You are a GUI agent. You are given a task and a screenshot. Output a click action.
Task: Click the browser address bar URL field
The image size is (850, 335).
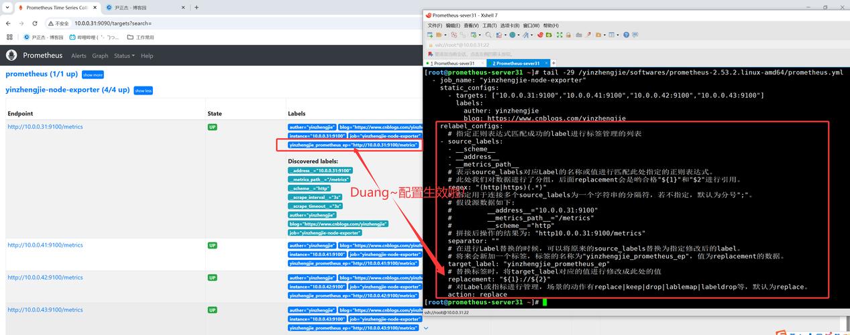[235, 23]
